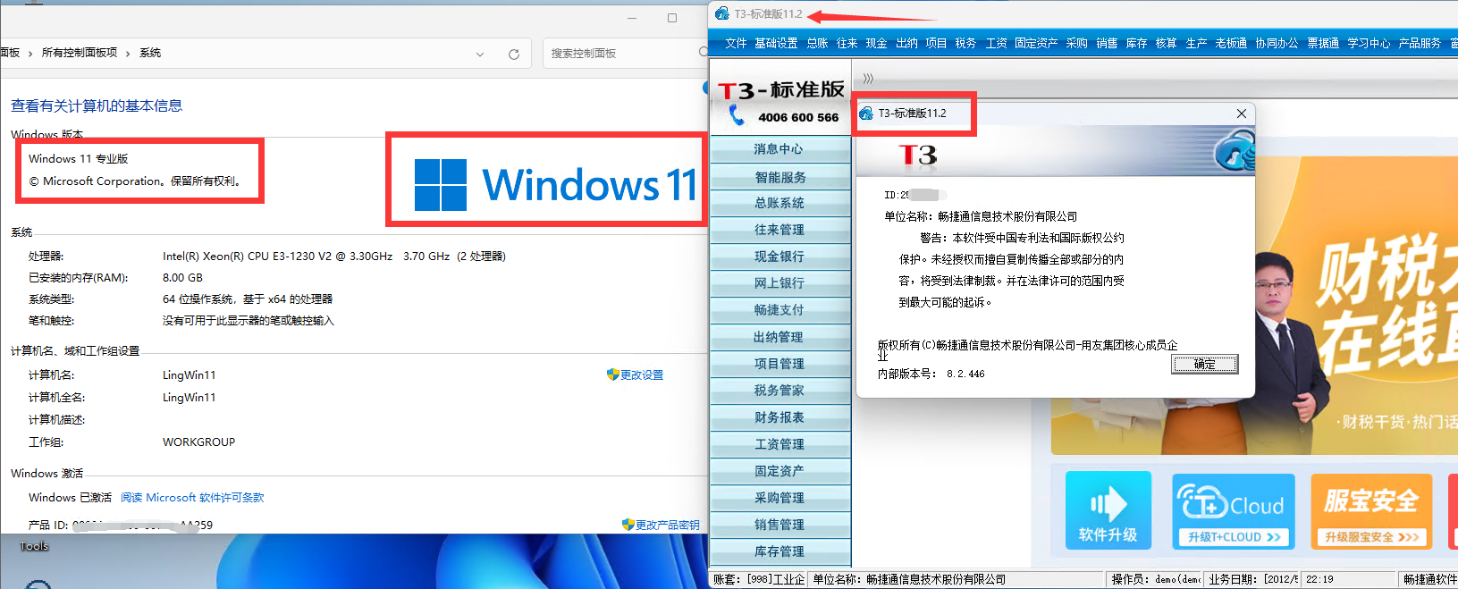Click the 系统 breadcrumb
Image resolution: width=1458 pixels, height=589 pixels.
pyautogui.click(x=150, y=53)
